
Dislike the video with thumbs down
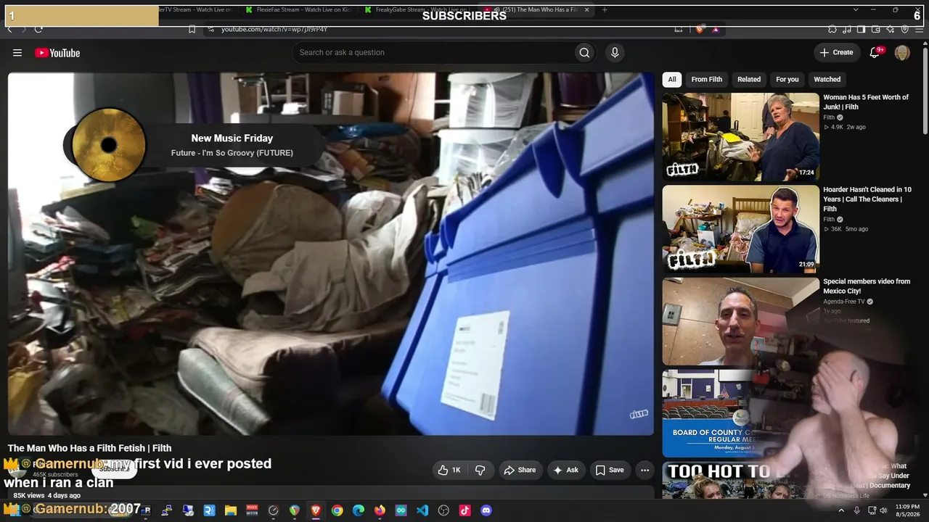pyautogui.click(x=480, y=470)
